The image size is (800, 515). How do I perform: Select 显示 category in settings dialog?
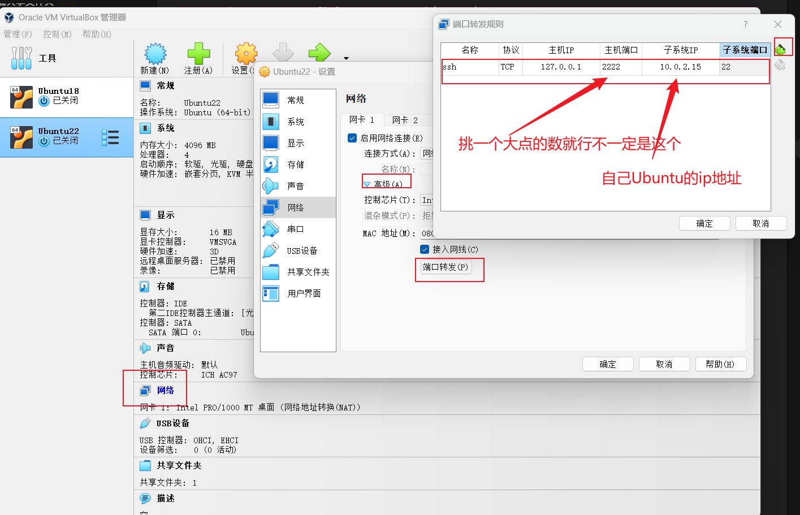click(x=298, y=143)
